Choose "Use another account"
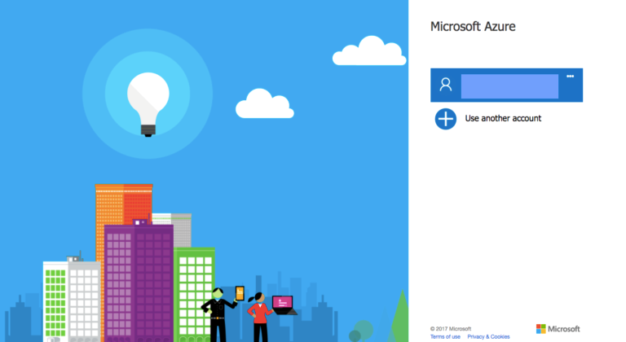Screen dimensions: 626x342 (503, 119)
